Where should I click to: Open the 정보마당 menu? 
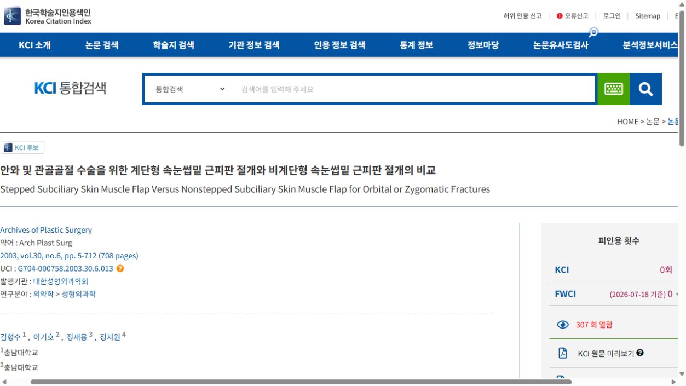tap(483, 45)
